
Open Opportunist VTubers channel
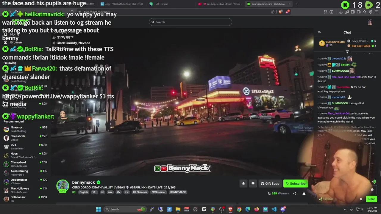pos(25,182)
